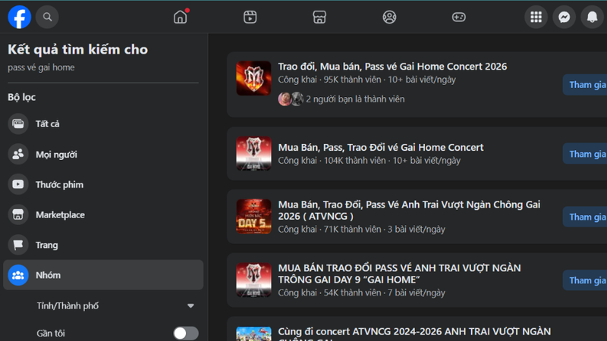Open the DAY 5 group thumbnail
This screenshot has width=607, height=341.
click(253, 217)
